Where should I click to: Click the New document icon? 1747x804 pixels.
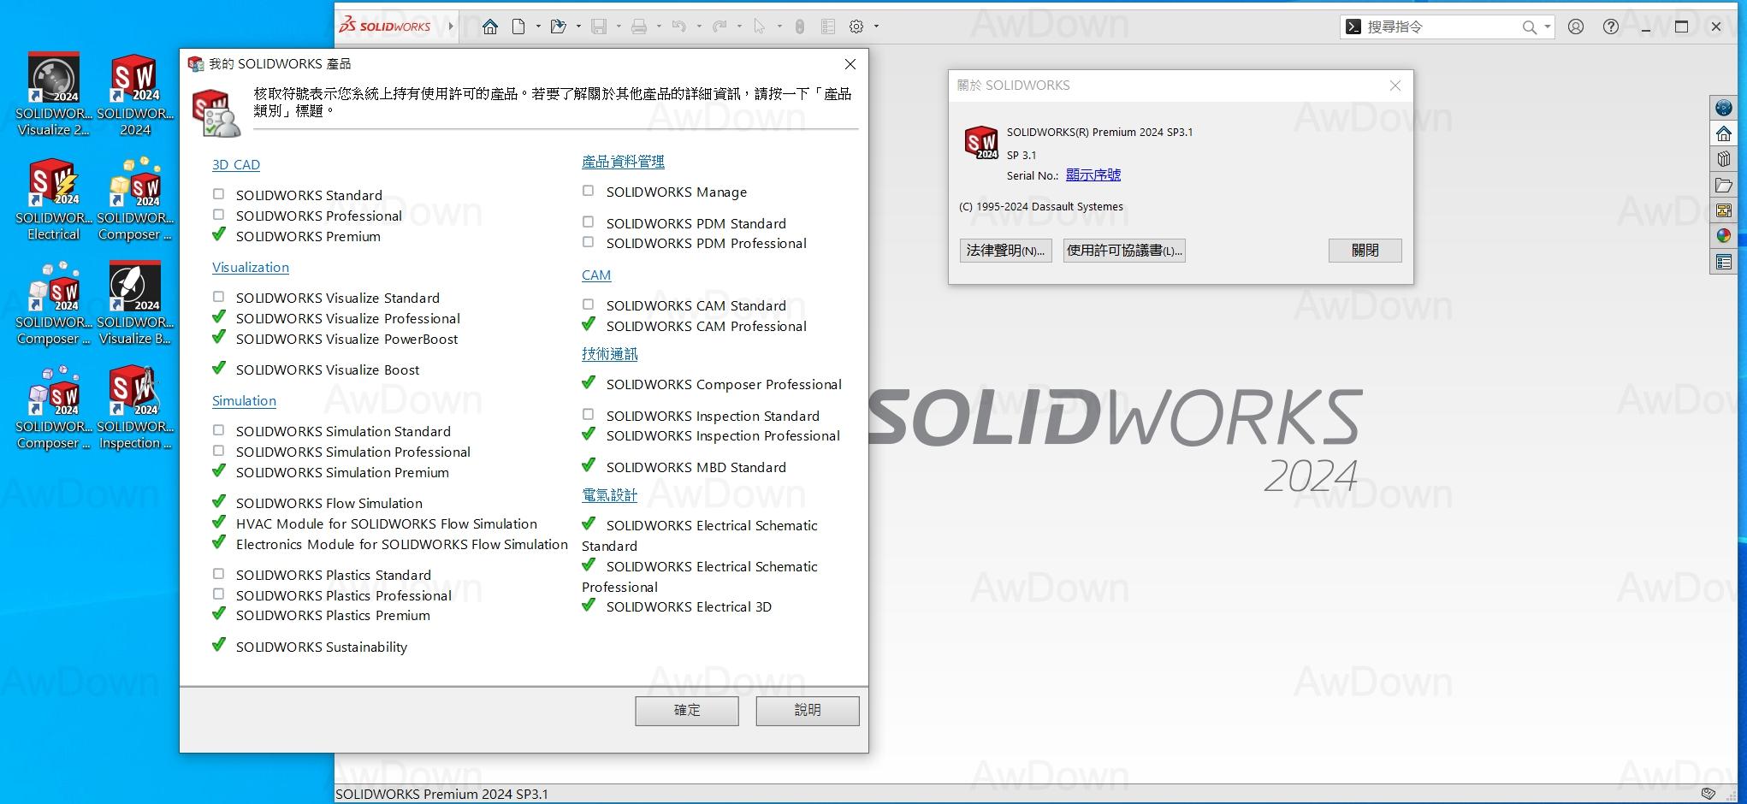tap(518, 27)
